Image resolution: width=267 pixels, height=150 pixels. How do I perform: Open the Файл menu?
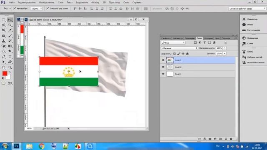12,2
